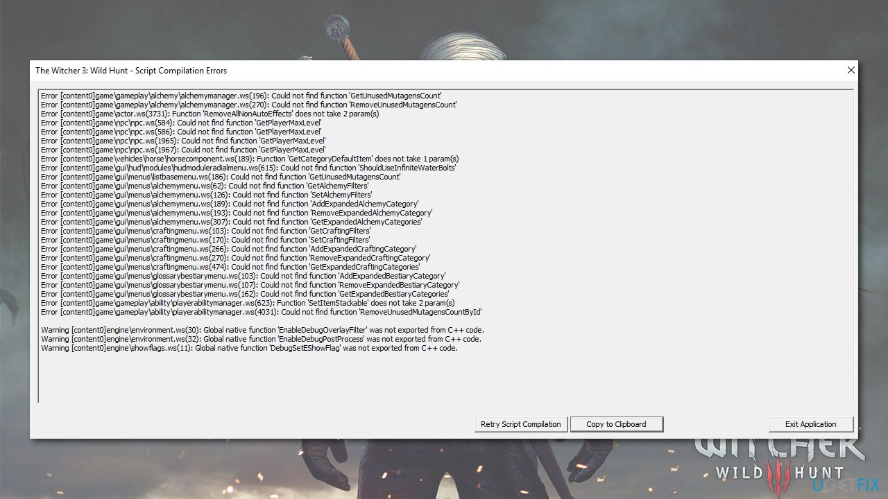Close the Script Compilation Errors dialog
The height and width of the screenshot is (499, 888).
tap(851, 70)
